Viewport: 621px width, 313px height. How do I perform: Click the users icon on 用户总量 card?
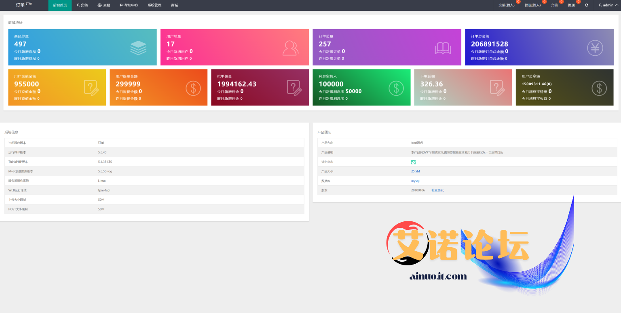[x=290, y=48]
